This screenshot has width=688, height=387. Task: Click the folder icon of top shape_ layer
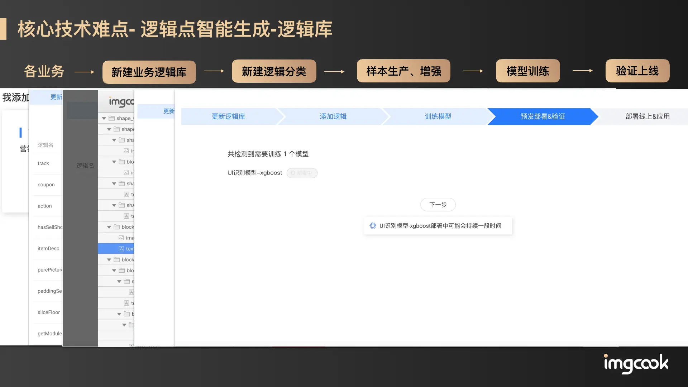pos(111,118)
